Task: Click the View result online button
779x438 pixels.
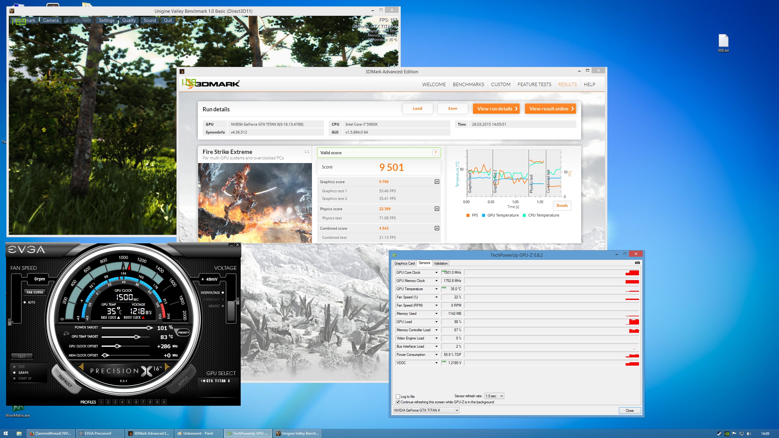Action: (550, 109)
